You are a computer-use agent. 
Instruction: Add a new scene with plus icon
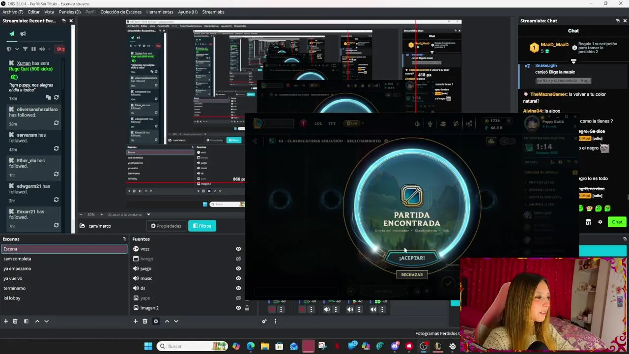(6, 321)
